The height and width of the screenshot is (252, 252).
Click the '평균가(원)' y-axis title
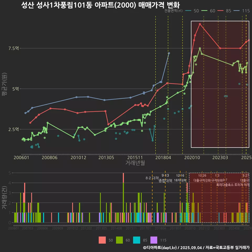(x=4, y=84)
